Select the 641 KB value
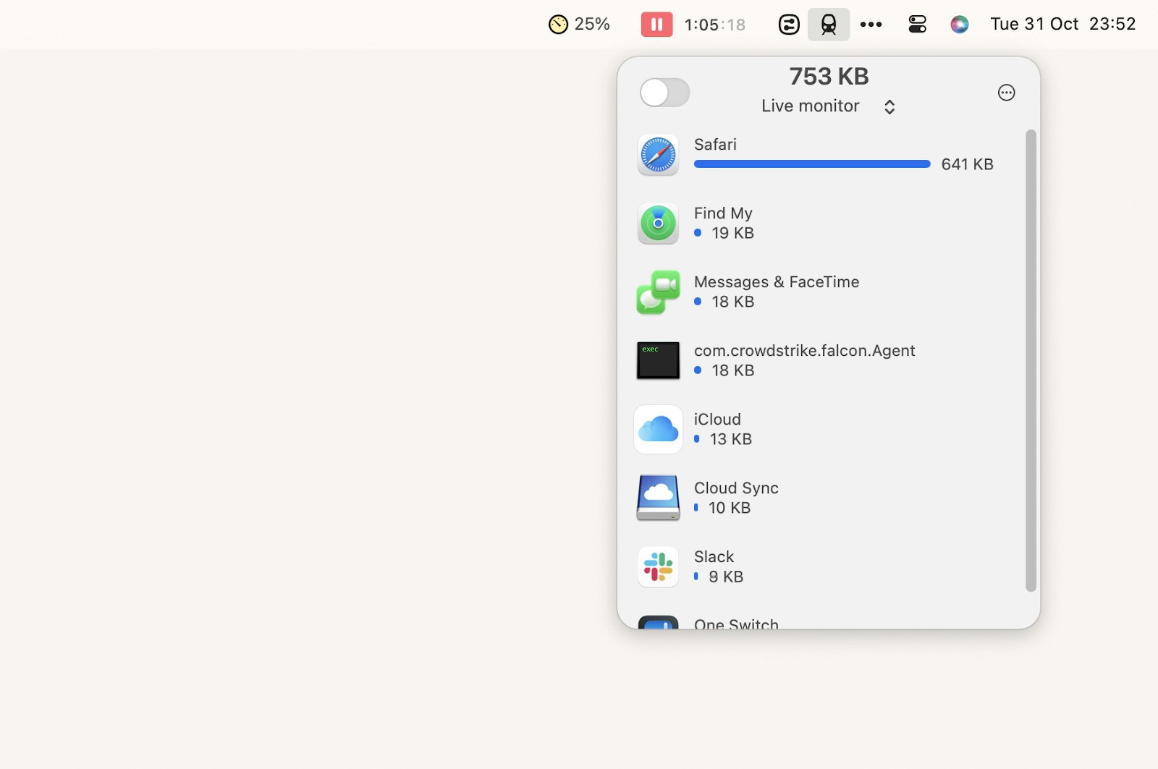Image resolution: width=1158 pixels, height=769 pixels. click(967, 164)
